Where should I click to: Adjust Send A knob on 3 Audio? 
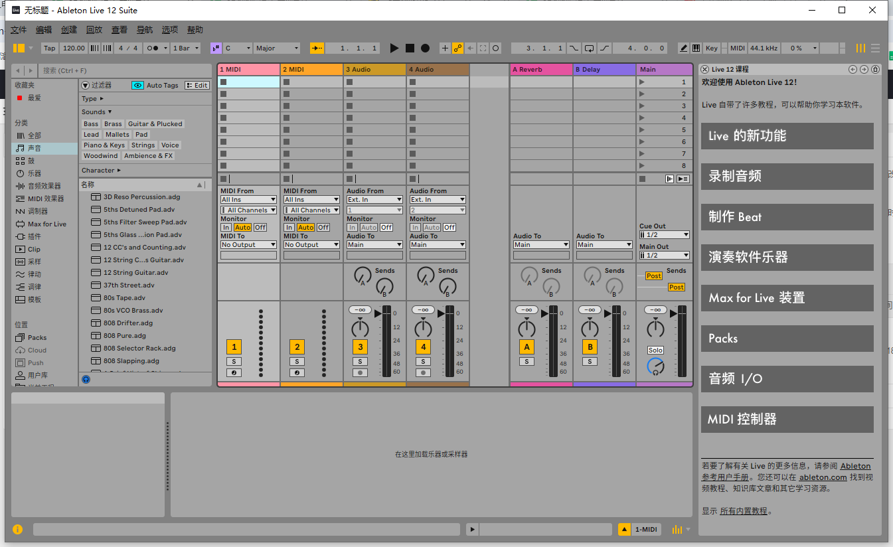click(362, 274)
